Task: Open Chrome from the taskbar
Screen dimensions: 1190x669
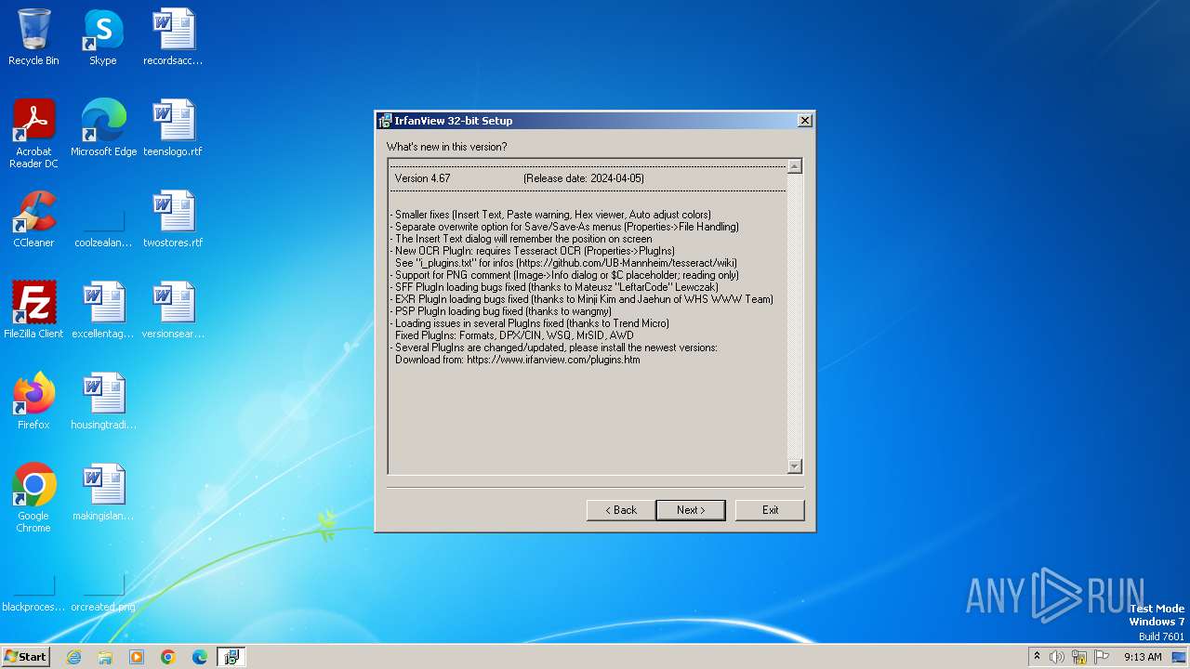Action: click(x=168, y=657)
